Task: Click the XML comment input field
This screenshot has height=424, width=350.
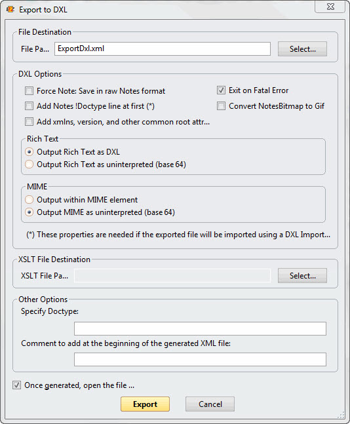Action: point(200,359)
